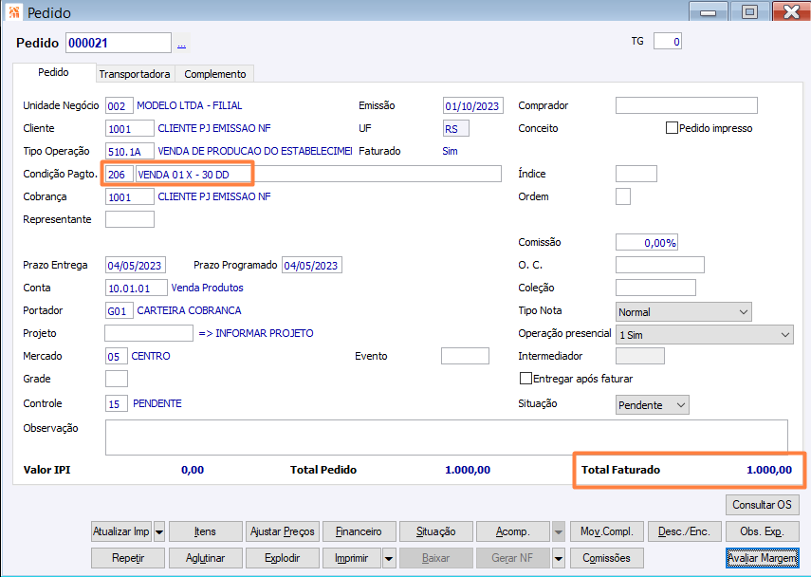This screenshot has width=811, height=577.
Task: Click the Emissão date field
Action: 473,105
